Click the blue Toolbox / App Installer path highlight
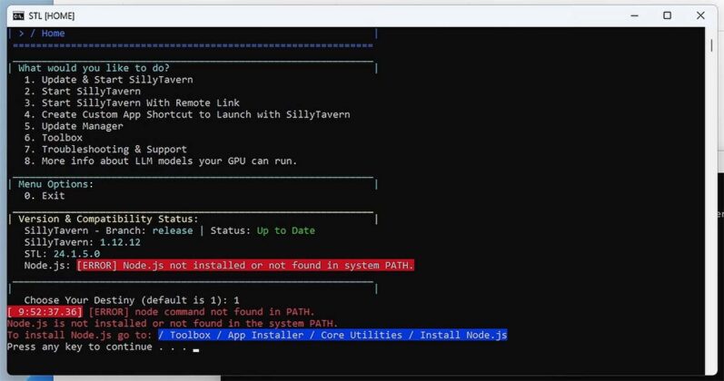The width and height of the screenshot is (724, 381). click(332, 335)
